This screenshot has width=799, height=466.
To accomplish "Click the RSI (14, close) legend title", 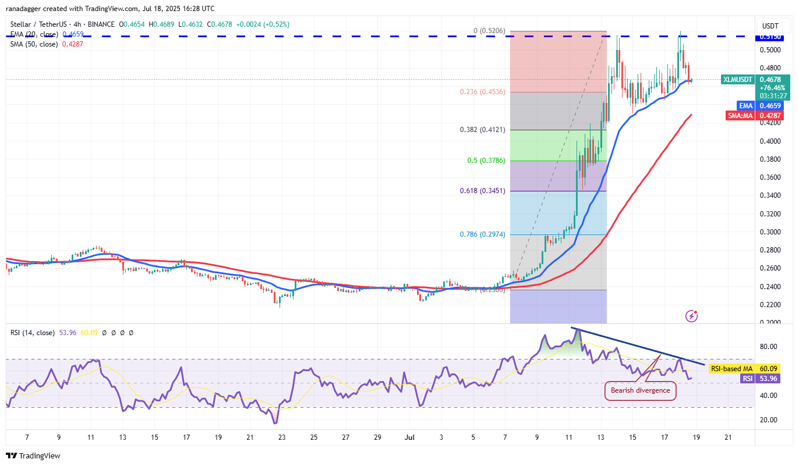I will click(x=33, y=333).
